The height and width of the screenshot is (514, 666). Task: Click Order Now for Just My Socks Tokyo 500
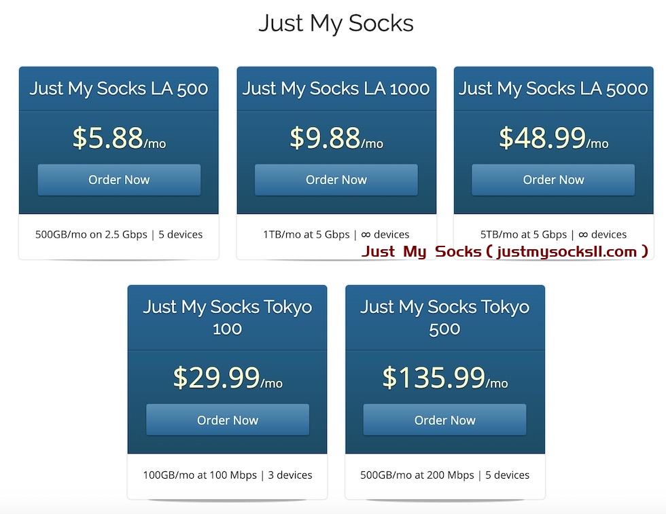click(x=444, y=420)
